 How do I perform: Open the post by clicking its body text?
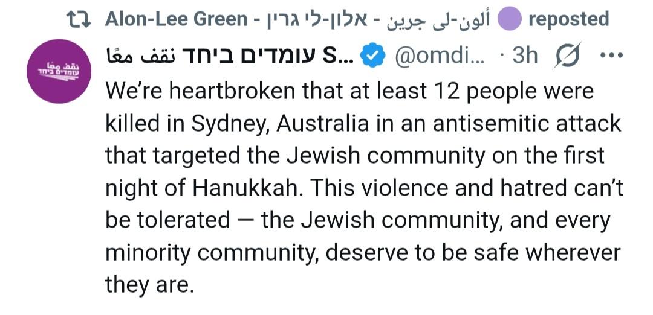[363, 187]
